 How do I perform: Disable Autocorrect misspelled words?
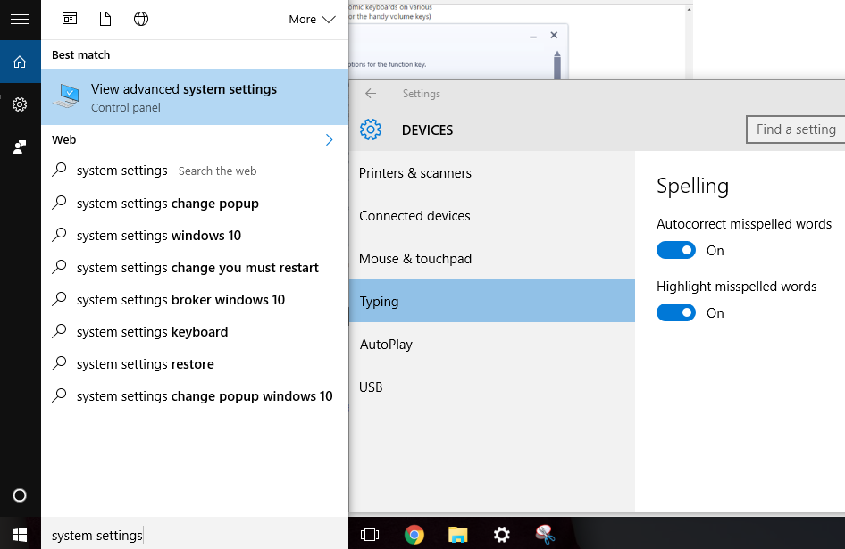pos(676,250)
